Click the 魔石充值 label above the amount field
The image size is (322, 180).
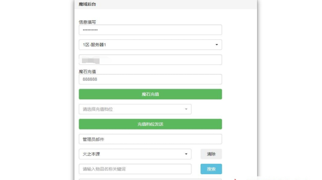[x=87, y=71]
